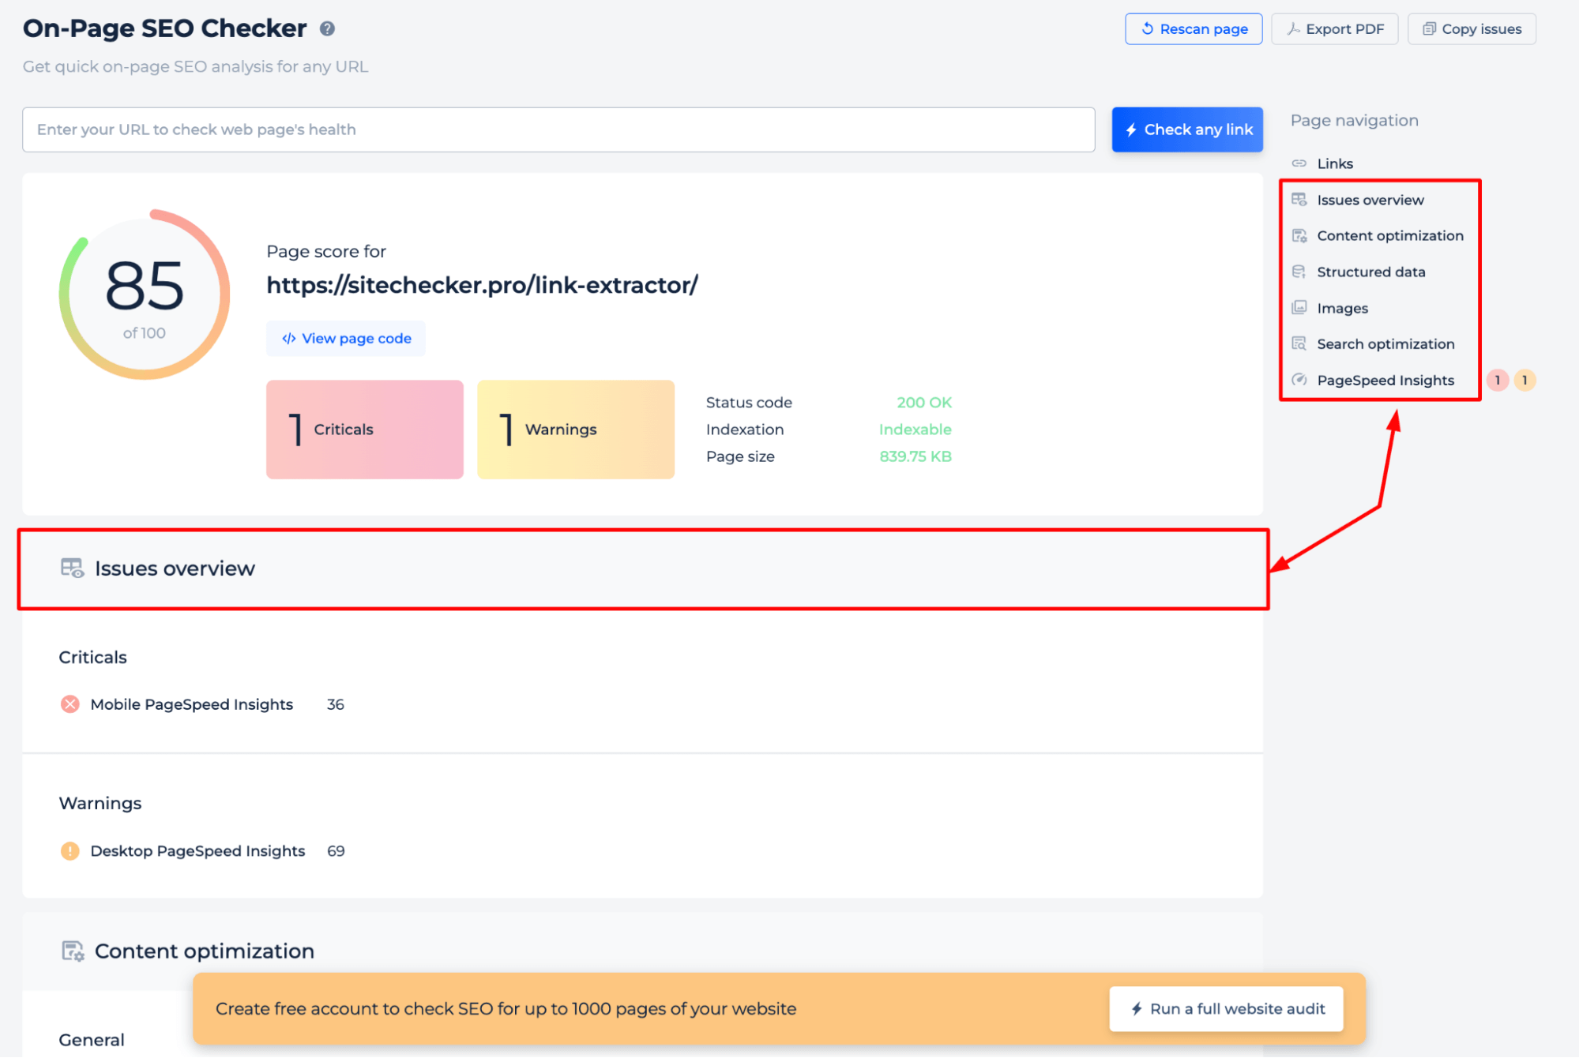Click the 85 page score circle
This screenshot has height=1058, width=1579.
click(145, 295)
